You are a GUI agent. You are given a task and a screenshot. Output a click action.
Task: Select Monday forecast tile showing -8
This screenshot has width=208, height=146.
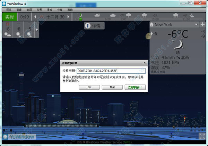[x=18, y=30]
